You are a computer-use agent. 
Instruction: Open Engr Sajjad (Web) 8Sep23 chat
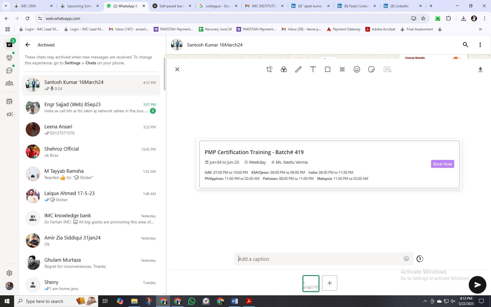coord(91,107)
